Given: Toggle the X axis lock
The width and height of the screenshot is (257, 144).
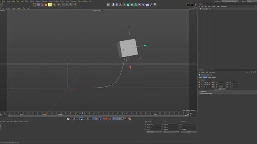Looking at the screenshot, I should (x=63, y=4).
